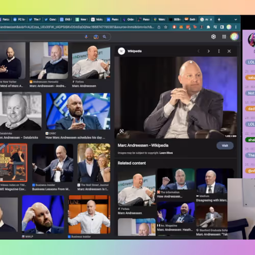The height and width of the screenshot is (255, 255).
Task: Open the Chrome extensions puzzle icon
Action: 208,27
